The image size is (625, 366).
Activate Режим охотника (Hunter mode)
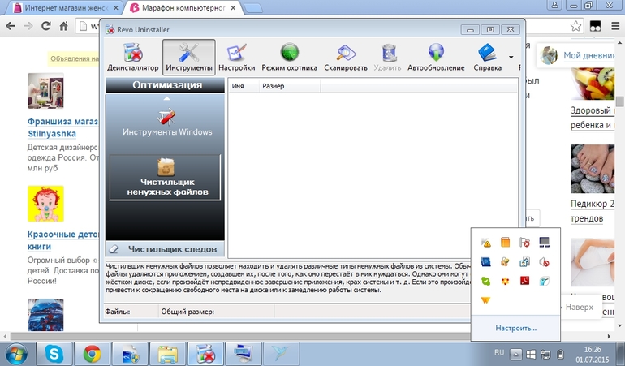click(290, 58)
